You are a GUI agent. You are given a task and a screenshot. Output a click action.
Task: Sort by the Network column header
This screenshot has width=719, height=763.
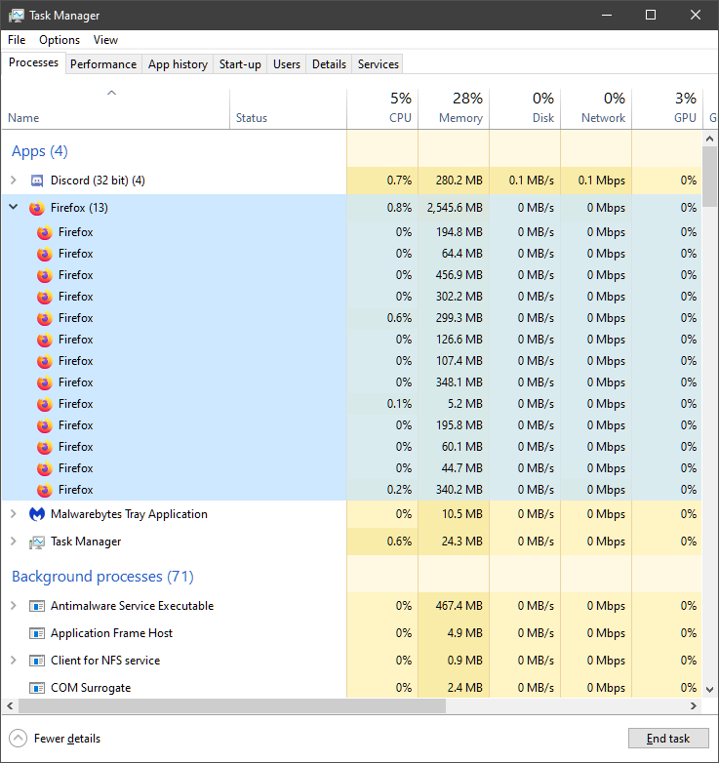click(x=596, y=108)
